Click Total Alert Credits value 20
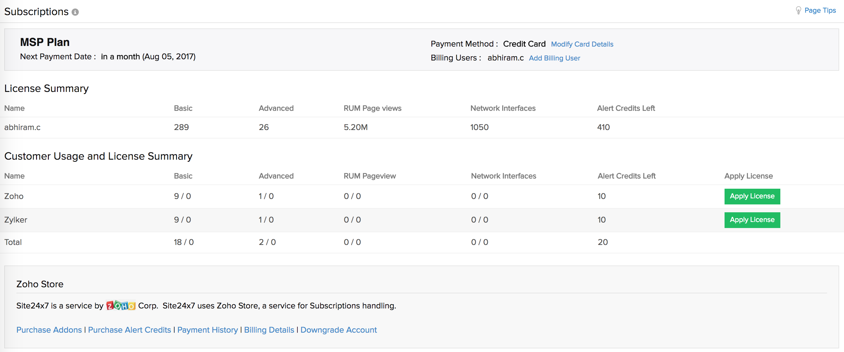This screenshot has width=844, height=352. (602, 242)
